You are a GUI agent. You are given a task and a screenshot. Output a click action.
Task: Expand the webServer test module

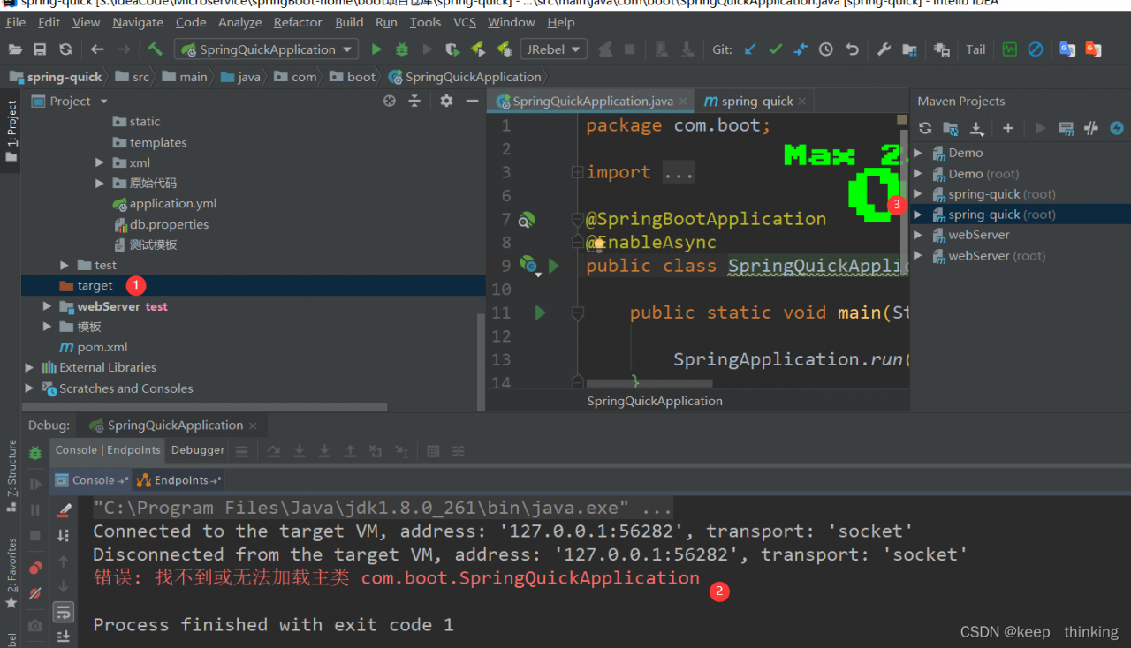(47, 306)
